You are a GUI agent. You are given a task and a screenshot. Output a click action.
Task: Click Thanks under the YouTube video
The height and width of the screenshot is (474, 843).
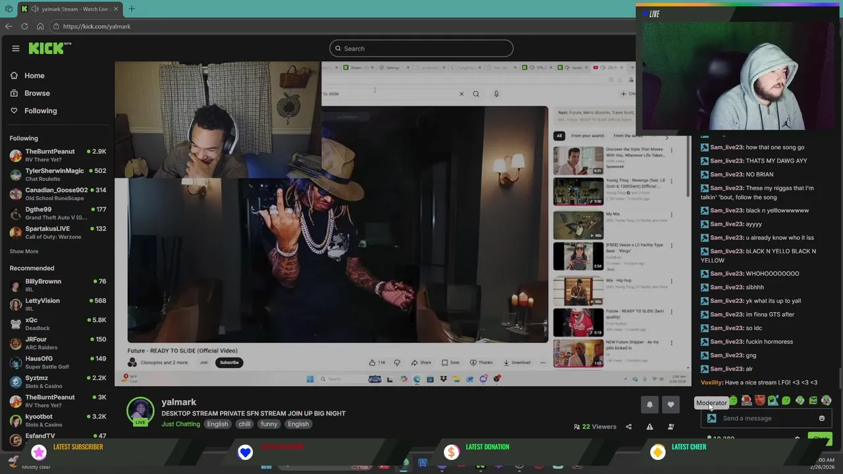481,362
